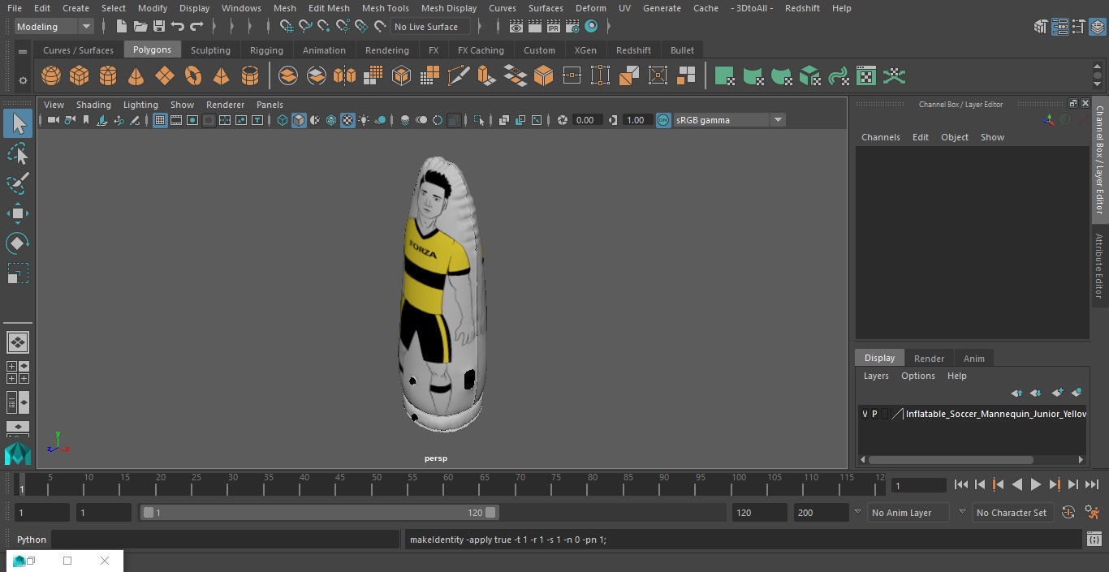Click the IPR render icon

pos(553,27)
